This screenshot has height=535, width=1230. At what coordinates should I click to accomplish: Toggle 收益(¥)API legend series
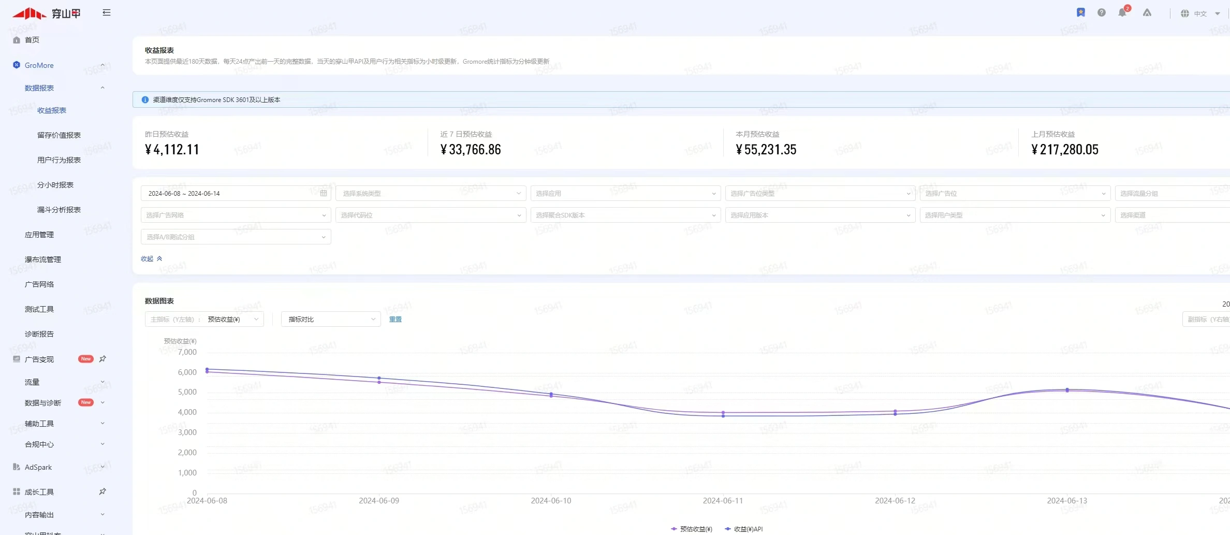coord(743,529)
